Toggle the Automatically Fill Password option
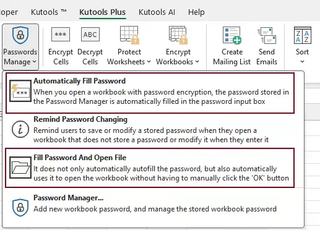Viewport: 320px width, 230px height. pyautogui.click(x=150, y=93)
